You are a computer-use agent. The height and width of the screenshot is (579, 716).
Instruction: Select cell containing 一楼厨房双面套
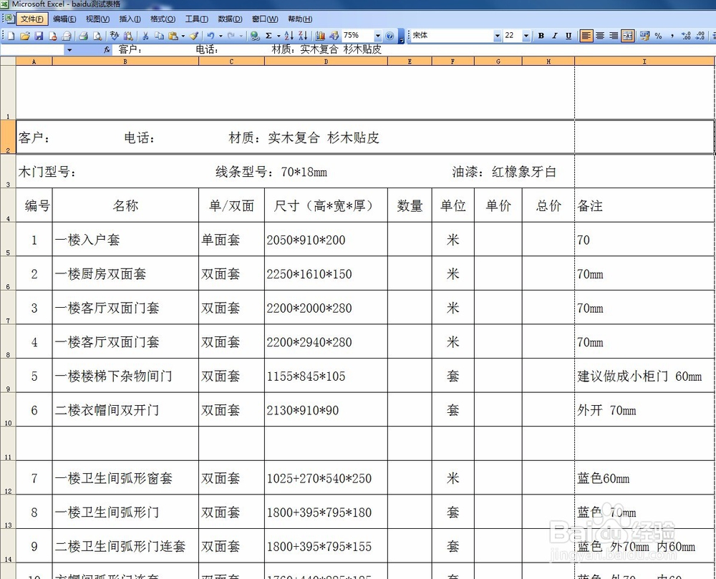point(125,273)
